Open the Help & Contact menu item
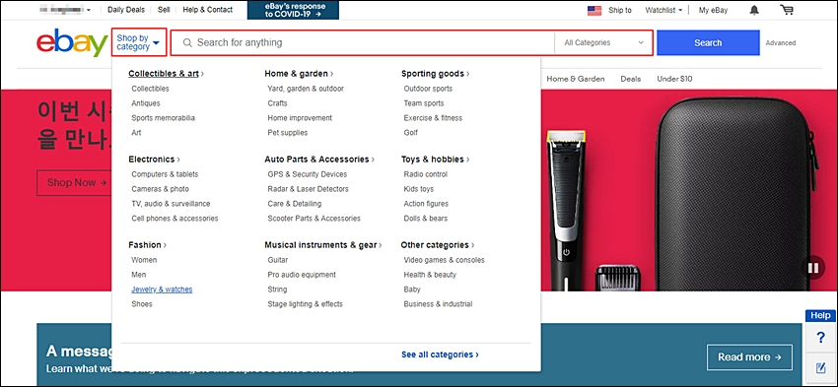This screenshot has width=838, height=387. pyautogui.click(x=207, y=10)
